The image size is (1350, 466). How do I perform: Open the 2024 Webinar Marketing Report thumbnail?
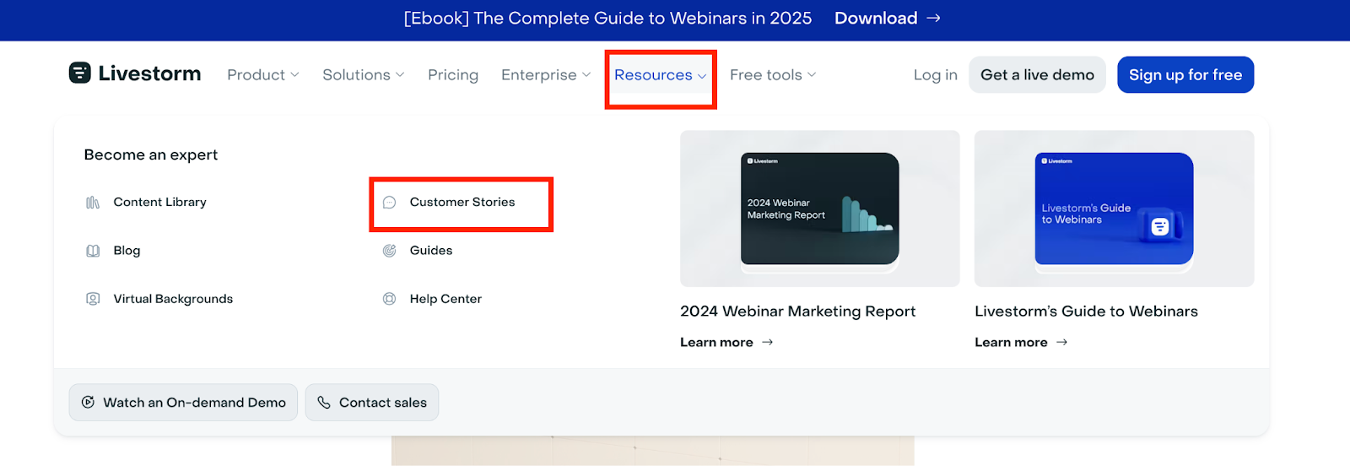click(x=820, y=209)
